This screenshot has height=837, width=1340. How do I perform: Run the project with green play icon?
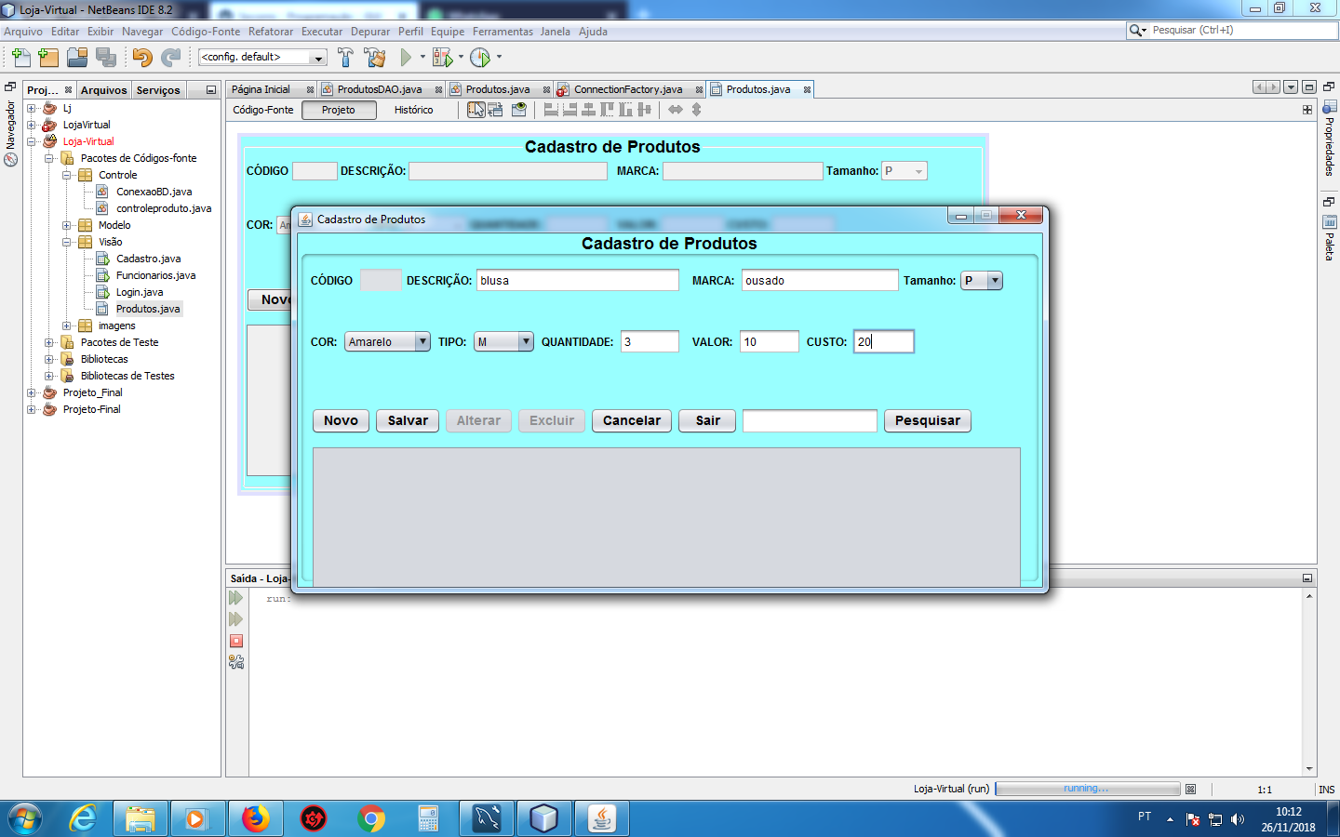(x=406, y=58)
